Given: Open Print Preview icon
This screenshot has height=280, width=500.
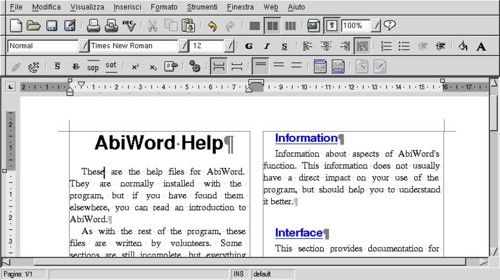Looking at the screenshot, I should pos(111,25).
